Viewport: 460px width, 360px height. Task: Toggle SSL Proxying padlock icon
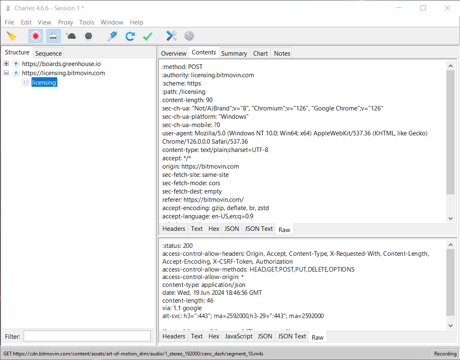(x=53, y=36)
